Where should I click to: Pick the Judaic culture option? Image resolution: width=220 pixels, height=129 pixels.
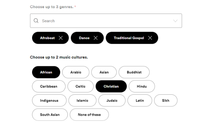coord(112,100)
